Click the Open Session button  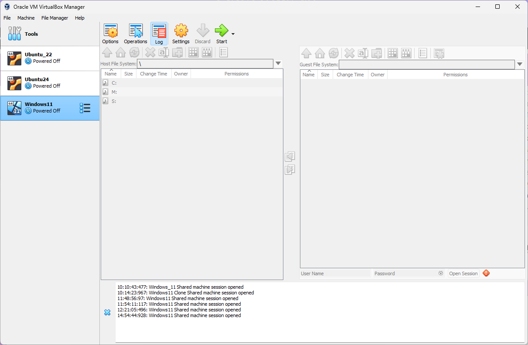463,273
